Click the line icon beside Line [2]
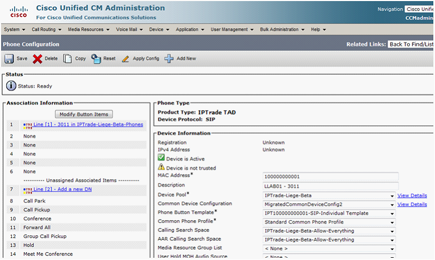 click(28, 191)
